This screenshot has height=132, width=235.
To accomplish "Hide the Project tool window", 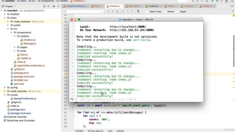I will point(59,6).
